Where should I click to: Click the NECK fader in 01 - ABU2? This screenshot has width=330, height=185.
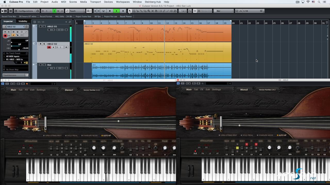(x=51, y=149)
